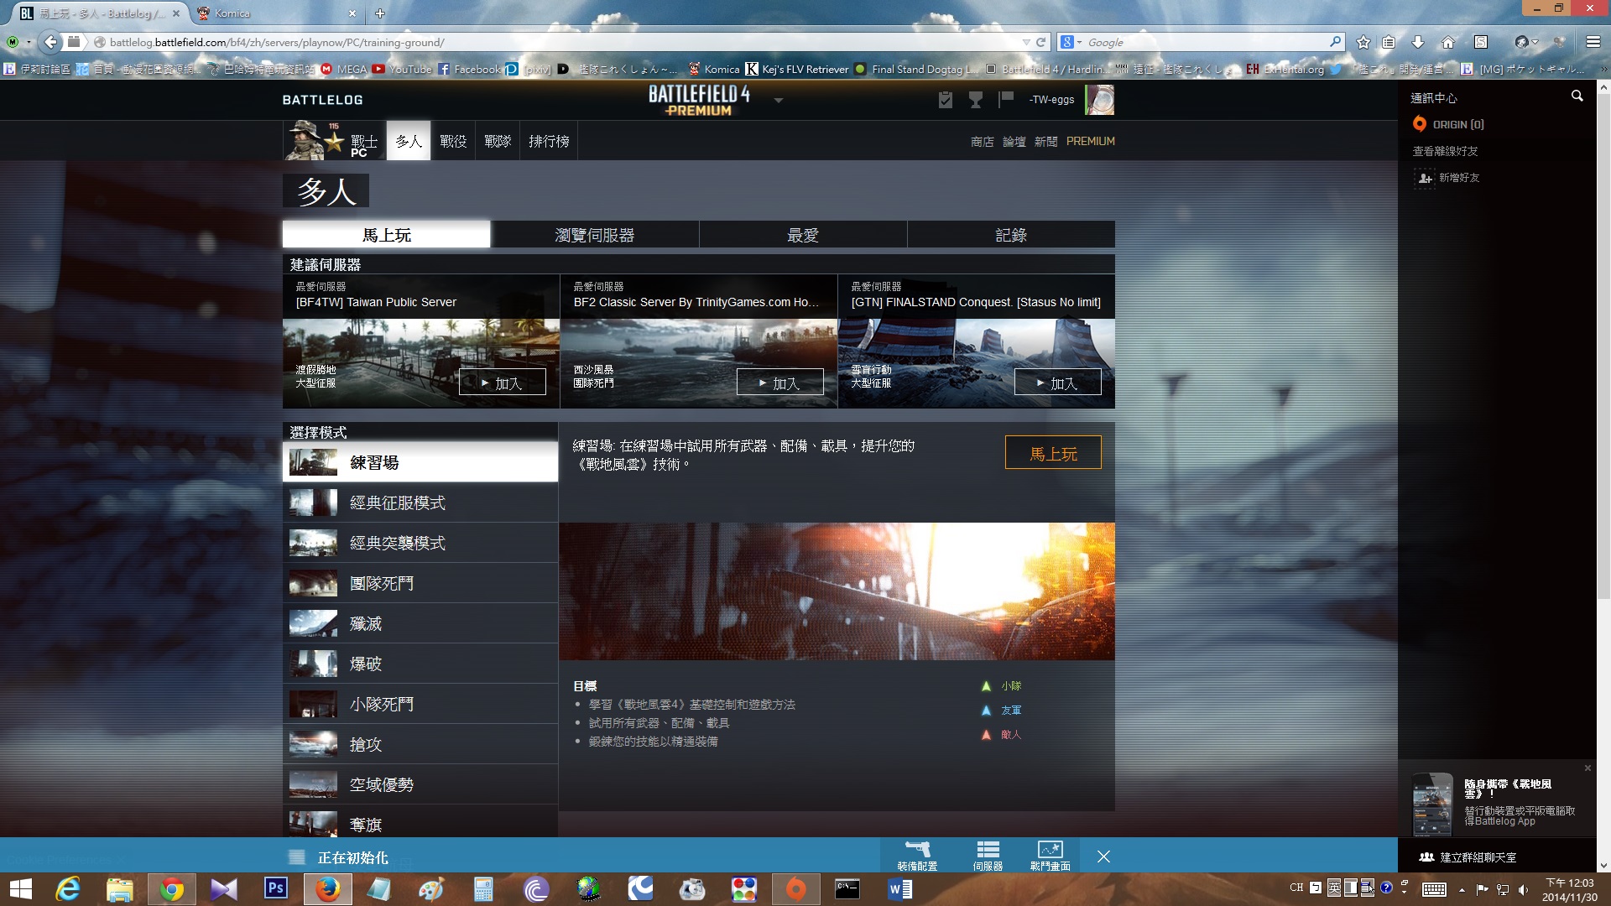Click the PREMIUM link in the navigation
The width and height of the screenshot is (1611, 906).
point(1090,141)
